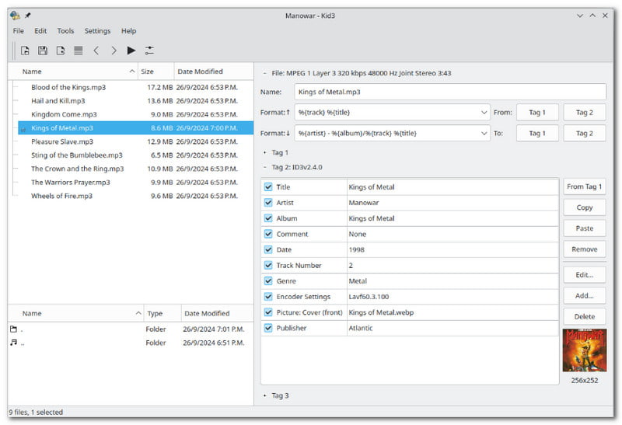
Task: Click the Date value 1998
Action: pos(453,249)
